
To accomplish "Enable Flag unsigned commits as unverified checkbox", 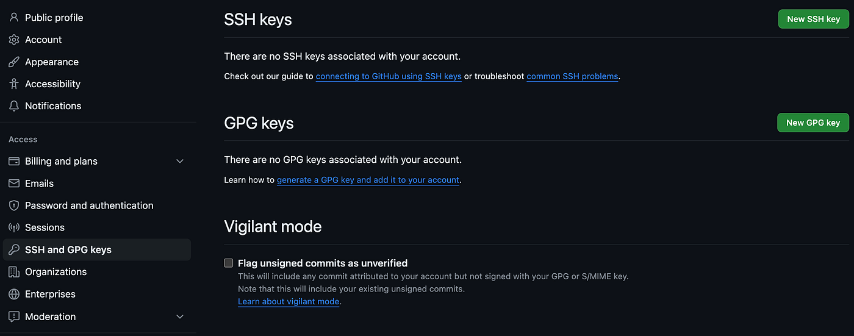I will 229,263.
